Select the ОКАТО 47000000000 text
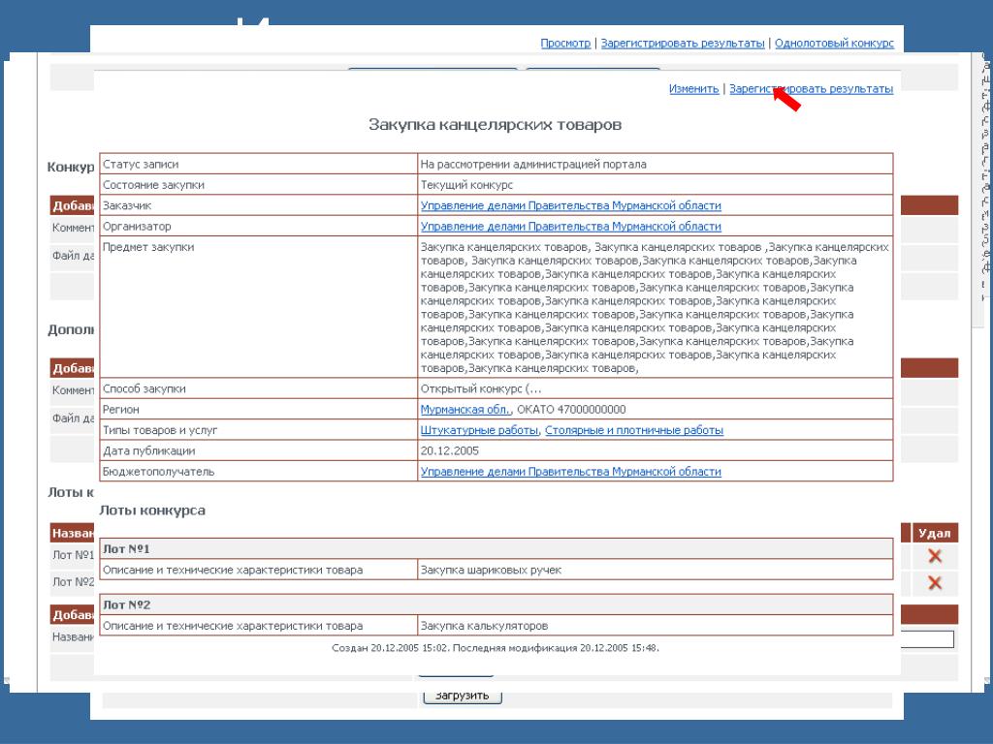Viewport: 993px width, 744px height. pos(571,410)
